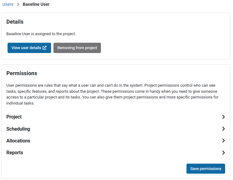The height and width of the screenshot is (180, 233).
Task: Select the Baseline User breadcrumb item
Action: (x=36, y=5)
